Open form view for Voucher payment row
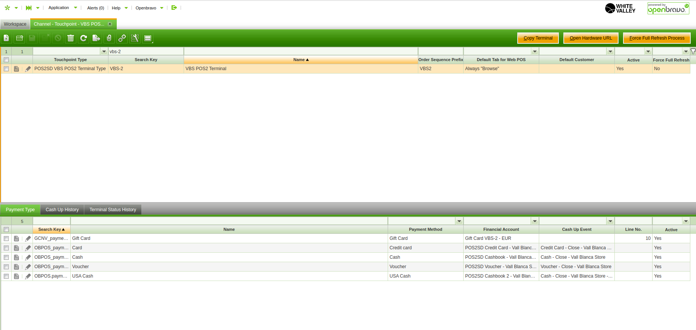696x330 pixels. coord(16,267)
